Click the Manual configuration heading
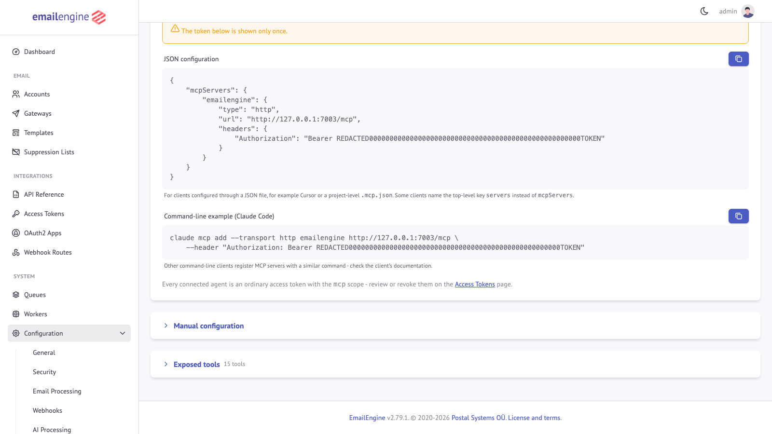The image size is (772, 434). pyautogui.click(x=208, y=326)
